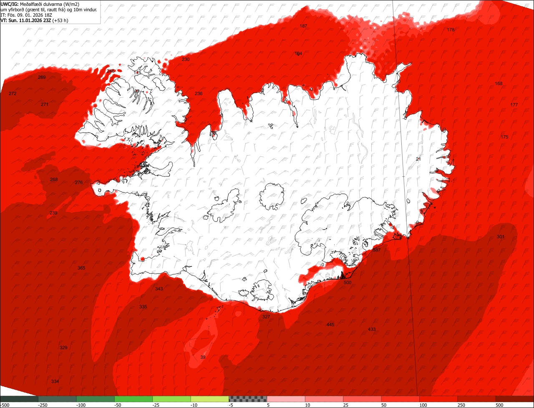Image resolution: width=534 pixels, height=408 pixels.
Task: Click the 500 value at the southeast coast
Action: click(348, 282)
